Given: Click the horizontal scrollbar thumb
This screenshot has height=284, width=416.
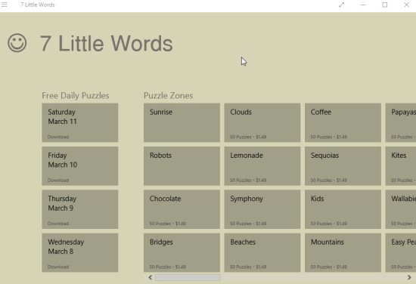Looking at the screenshot, I should [188, 277].
